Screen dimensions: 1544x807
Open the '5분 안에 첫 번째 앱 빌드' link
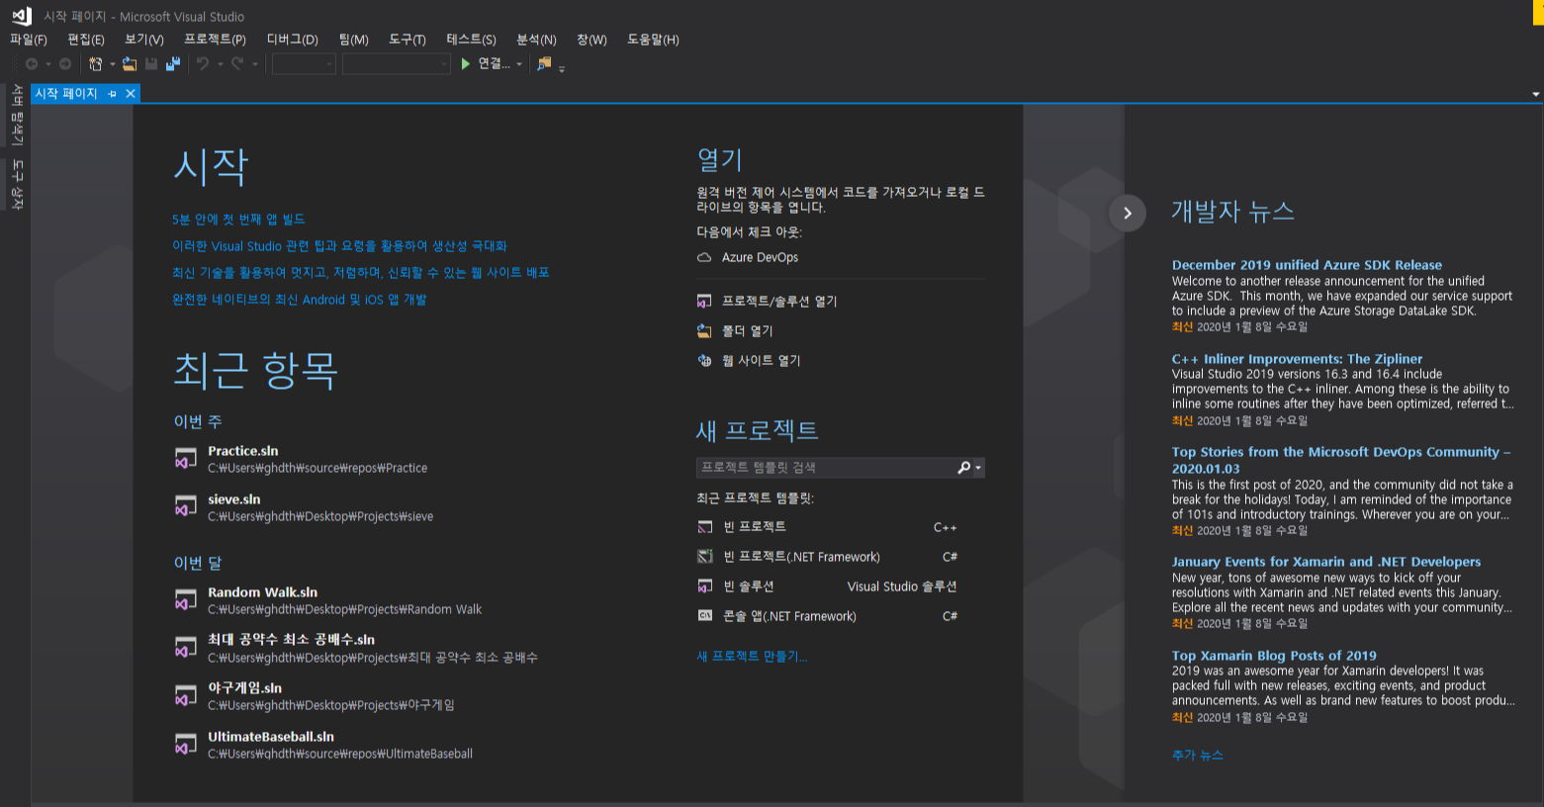[238, 220]
